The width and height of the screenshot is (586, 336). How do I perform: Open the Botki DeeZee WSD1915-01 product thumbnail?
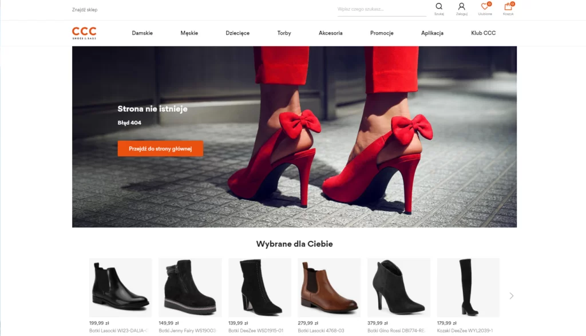coord(260,287)
